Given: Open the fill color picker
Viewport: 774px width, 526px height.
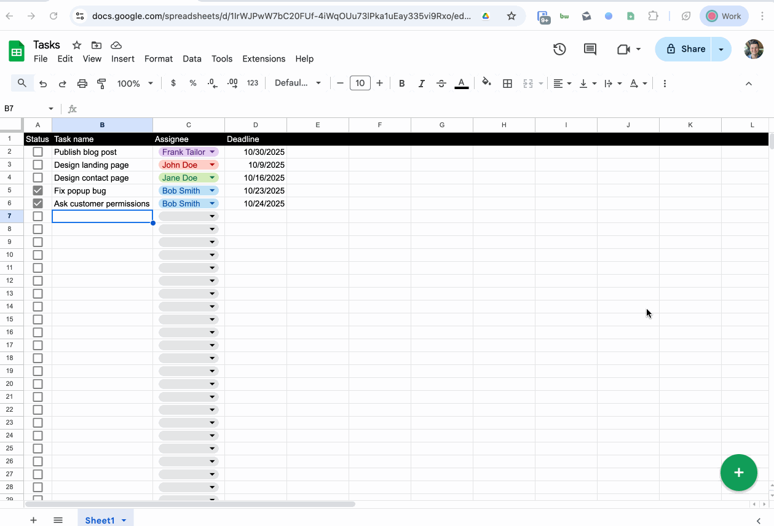Looking at the screenshot, I should click(x=486, y=83).
